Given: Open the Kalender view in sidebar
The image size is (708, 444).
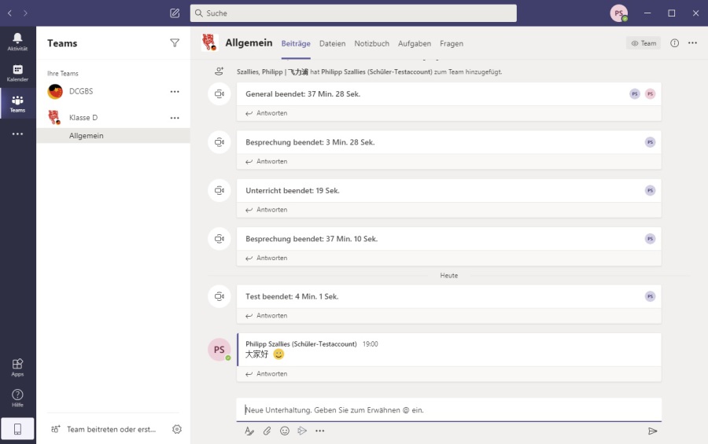Looking at the screenshot, I should (x=17, y=72).
